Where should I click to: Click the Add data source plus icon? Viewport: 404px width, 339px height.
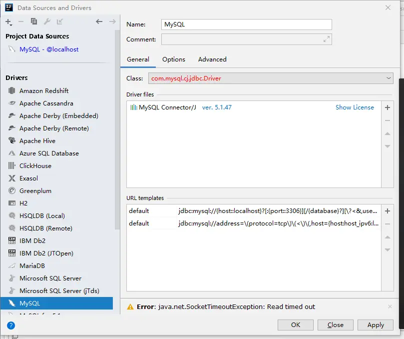tap(8, 21)
